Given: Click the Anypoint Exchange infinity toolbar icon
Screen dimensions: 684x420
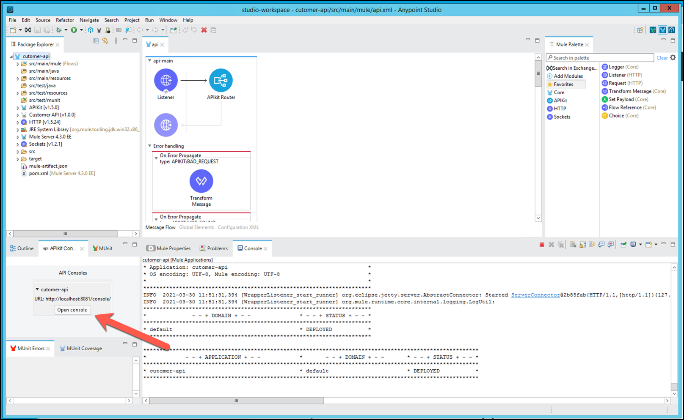Looking at the screenshot, I should [28, 30].
